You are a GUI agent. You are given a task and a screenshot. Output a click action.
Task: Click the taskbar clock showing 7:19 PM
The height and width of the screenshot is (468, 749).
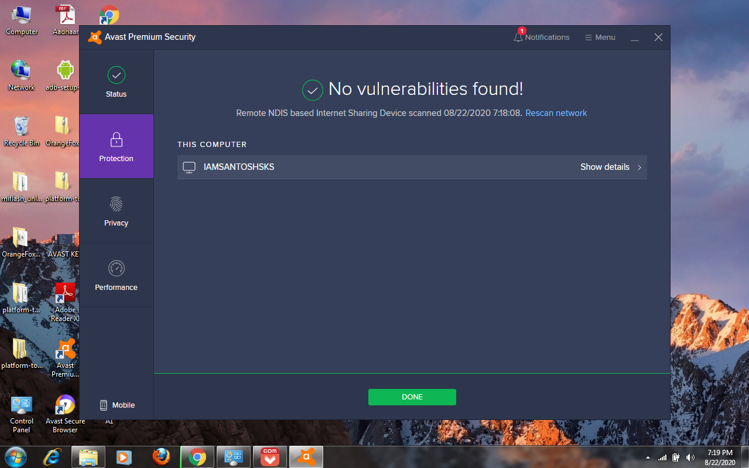[720, 457]
